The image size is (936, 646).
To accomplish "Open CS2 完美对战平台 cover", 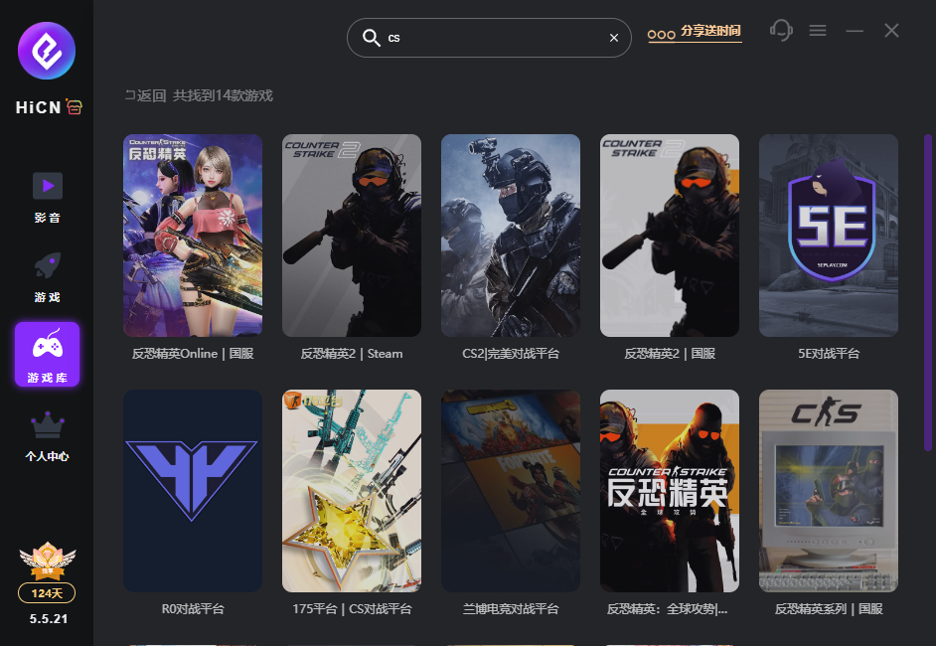I will point(511,236).
